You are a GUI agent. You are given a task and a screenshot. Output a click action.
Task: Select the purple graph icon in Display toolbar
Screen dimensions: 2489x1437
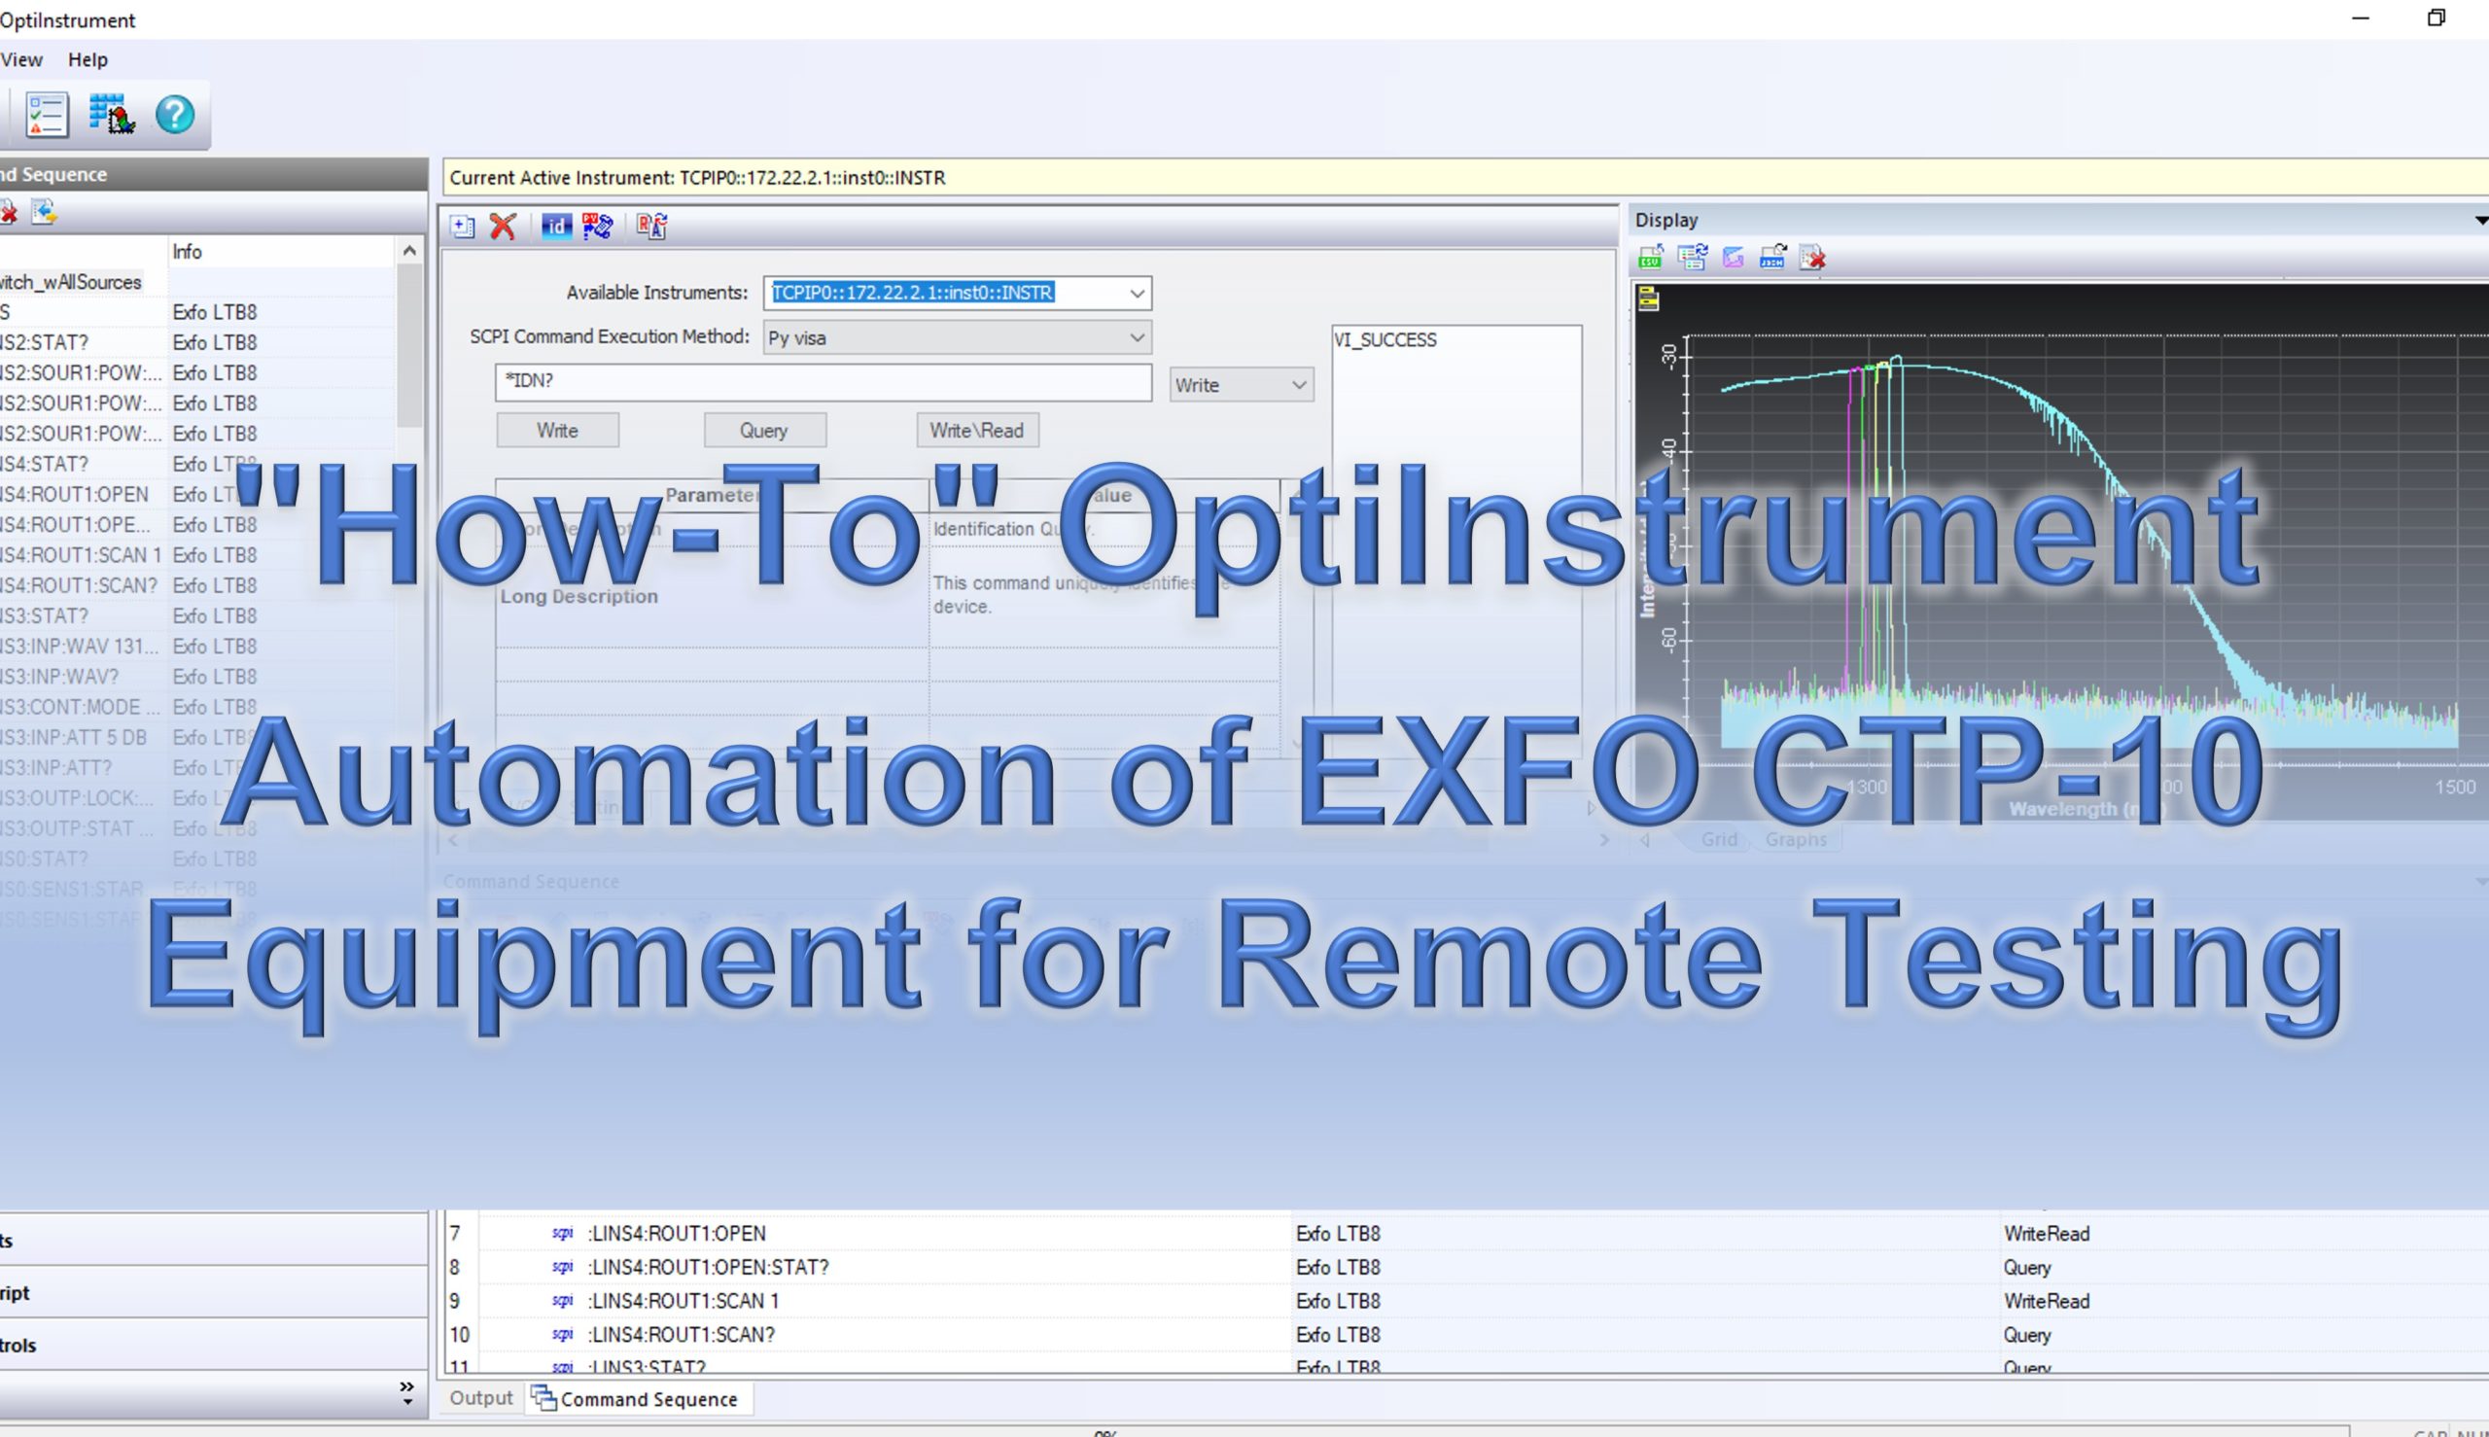(x=1731, y=260)
